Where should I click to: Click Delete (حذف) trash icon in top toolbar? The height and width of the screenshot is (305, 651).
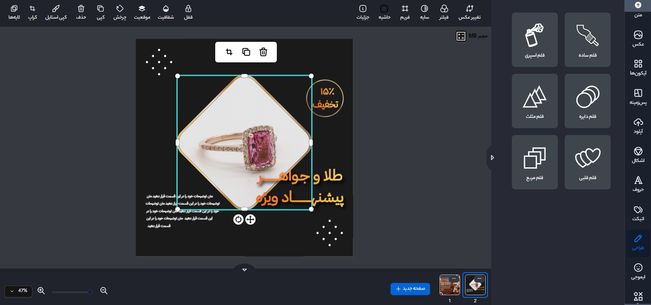click(x=81, y=12)
